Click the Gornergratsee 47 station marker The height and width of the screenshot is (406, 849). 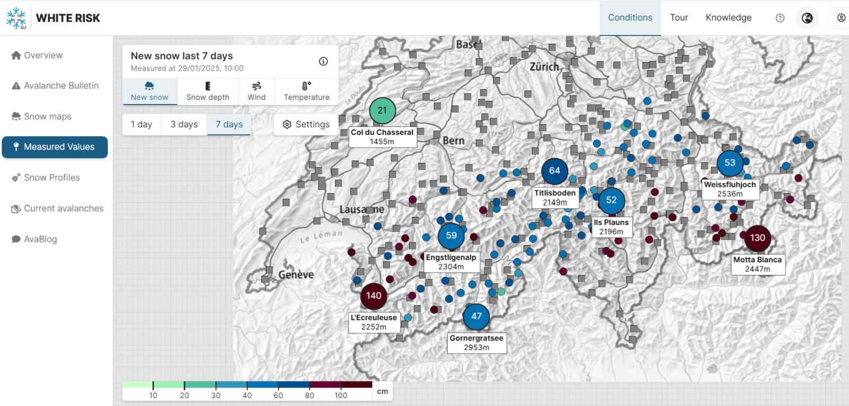tap(477, 316)
